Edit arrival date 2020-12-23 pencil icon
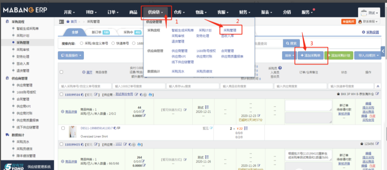The height and width of the screenshot is (170, 387). tap(259, 115)
